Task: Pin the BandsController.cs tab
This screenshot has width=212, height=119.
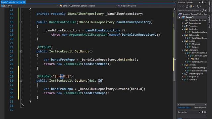Action: [x=21, y=2]
